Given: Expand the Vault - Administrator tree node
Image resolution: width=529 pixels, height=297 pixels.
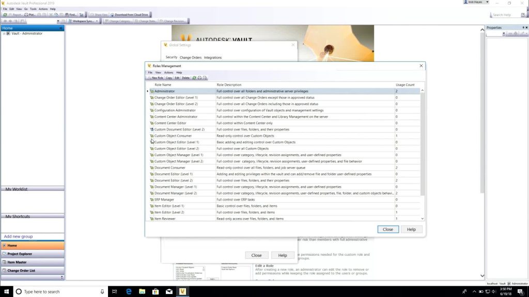Looking at the screenshot, I should click(x=4, y=34).
